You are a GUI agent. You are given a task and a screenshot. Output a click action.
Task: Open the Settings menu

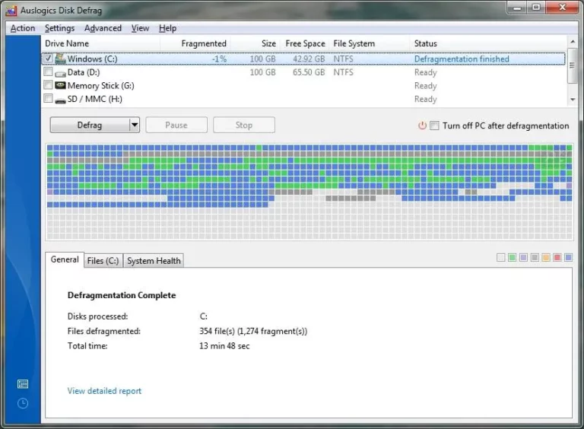click(59, 28)
